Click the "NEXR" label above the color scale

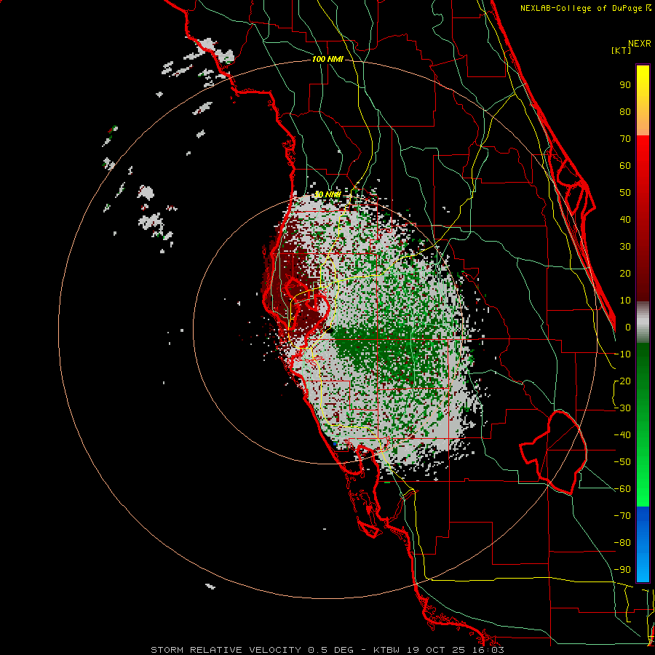click(x=639, y=44)
